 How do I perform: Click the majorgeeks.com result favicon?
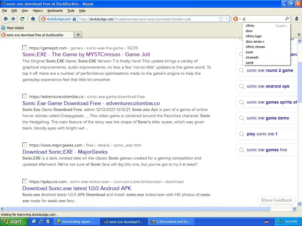click(x=25, y=145)
